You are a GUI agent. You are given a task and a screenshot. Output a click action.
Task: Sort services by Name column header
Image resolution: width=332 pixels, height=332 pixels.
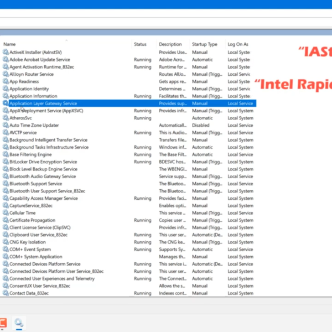click(9, 44)
